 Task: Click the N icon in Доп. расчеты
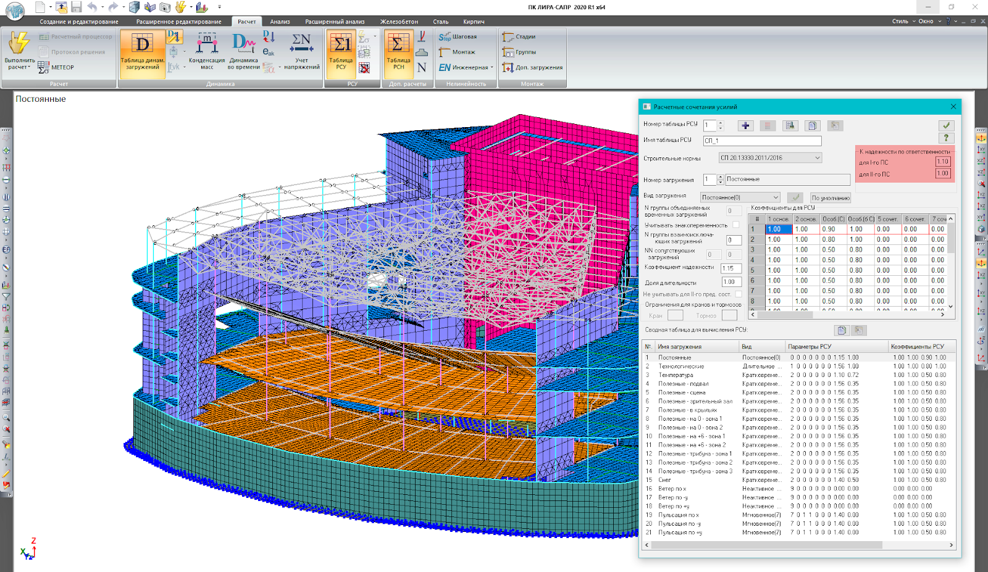tap(422, 68)
